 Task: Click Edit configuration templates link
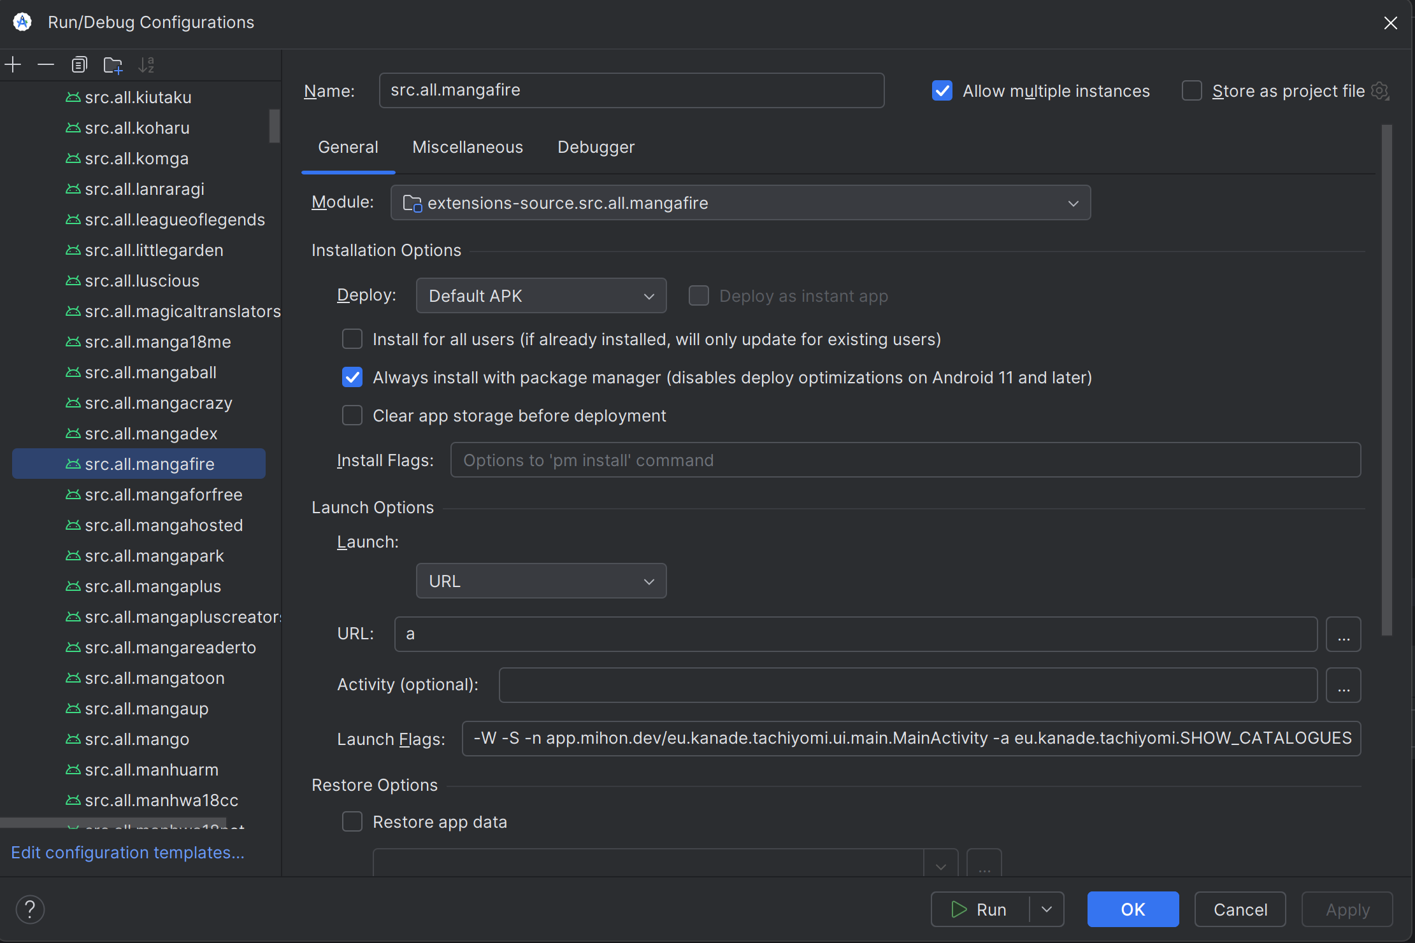(127, 853)
